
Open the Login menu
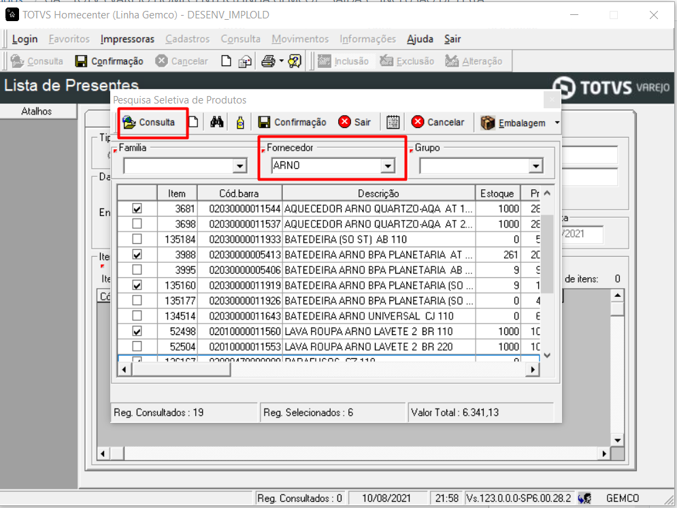click(x=24, y=39)
